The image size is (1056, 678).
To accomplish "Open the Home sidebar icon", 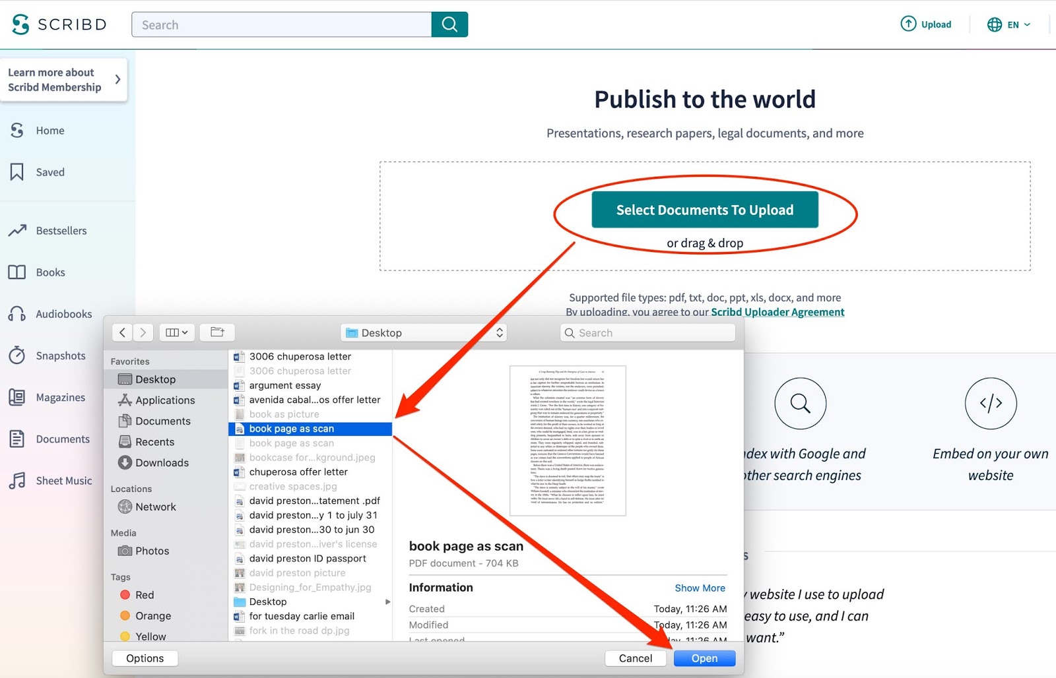I will pyautogui.click(x=17, y=131).
